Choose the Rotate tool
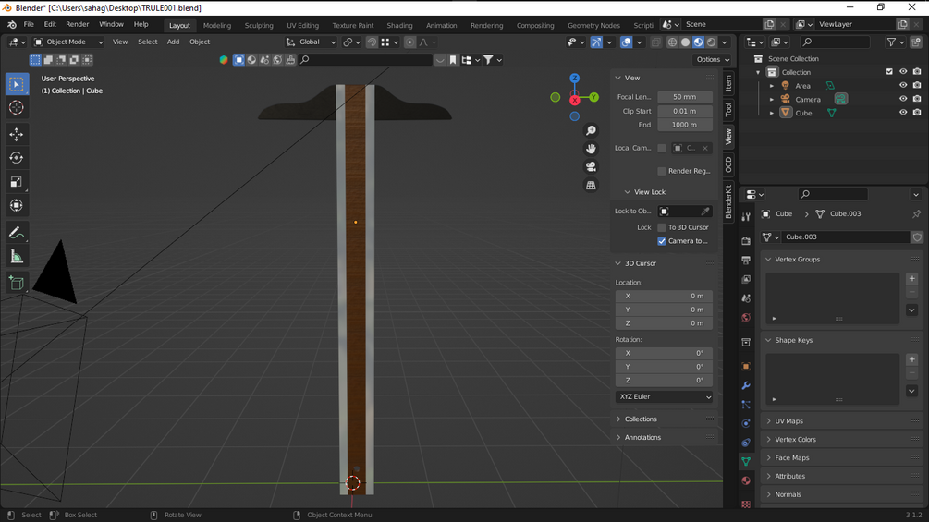929x522 pixels. tap(17, 158)
